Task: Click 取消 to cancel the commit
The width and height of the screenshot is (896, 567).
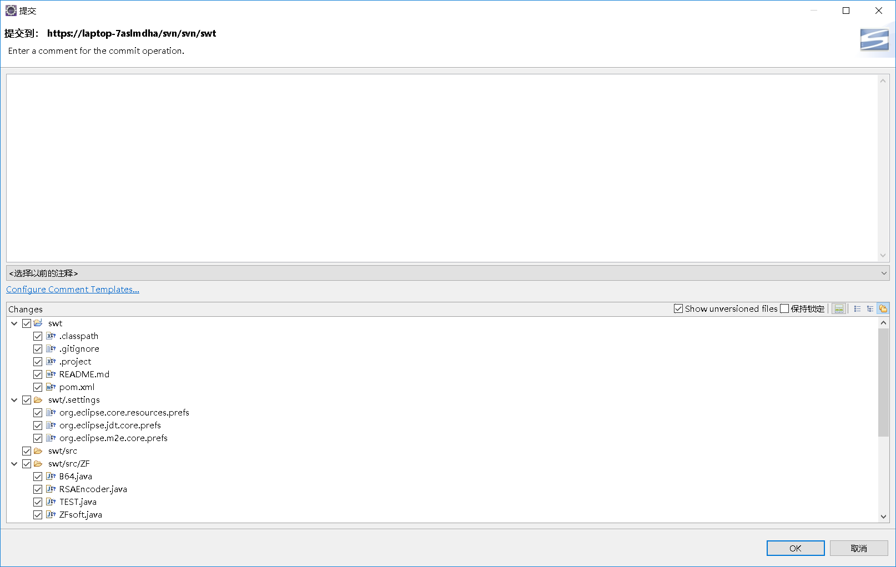Action: 859,548
